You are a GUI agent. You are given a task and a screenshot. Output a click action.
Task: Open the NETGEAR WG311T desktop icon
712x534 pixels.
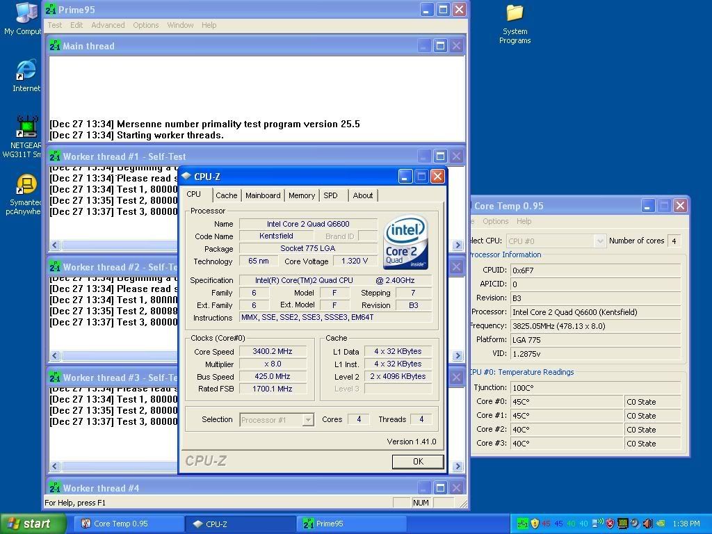click(x=26, y=127)
